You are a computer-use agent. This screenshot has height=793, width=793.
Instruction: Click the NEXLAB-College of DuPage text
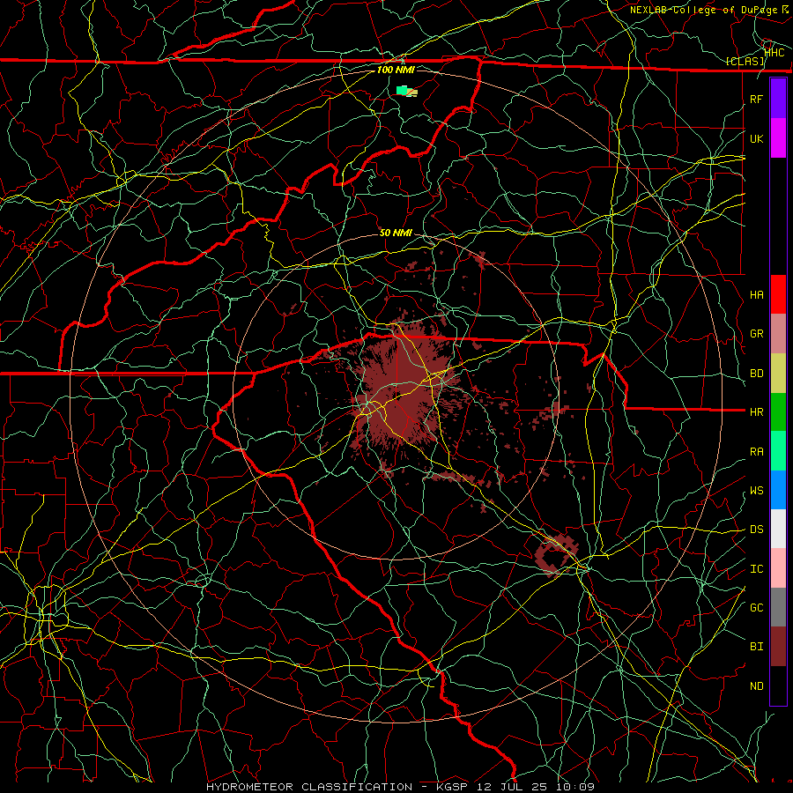pos(705,10)
